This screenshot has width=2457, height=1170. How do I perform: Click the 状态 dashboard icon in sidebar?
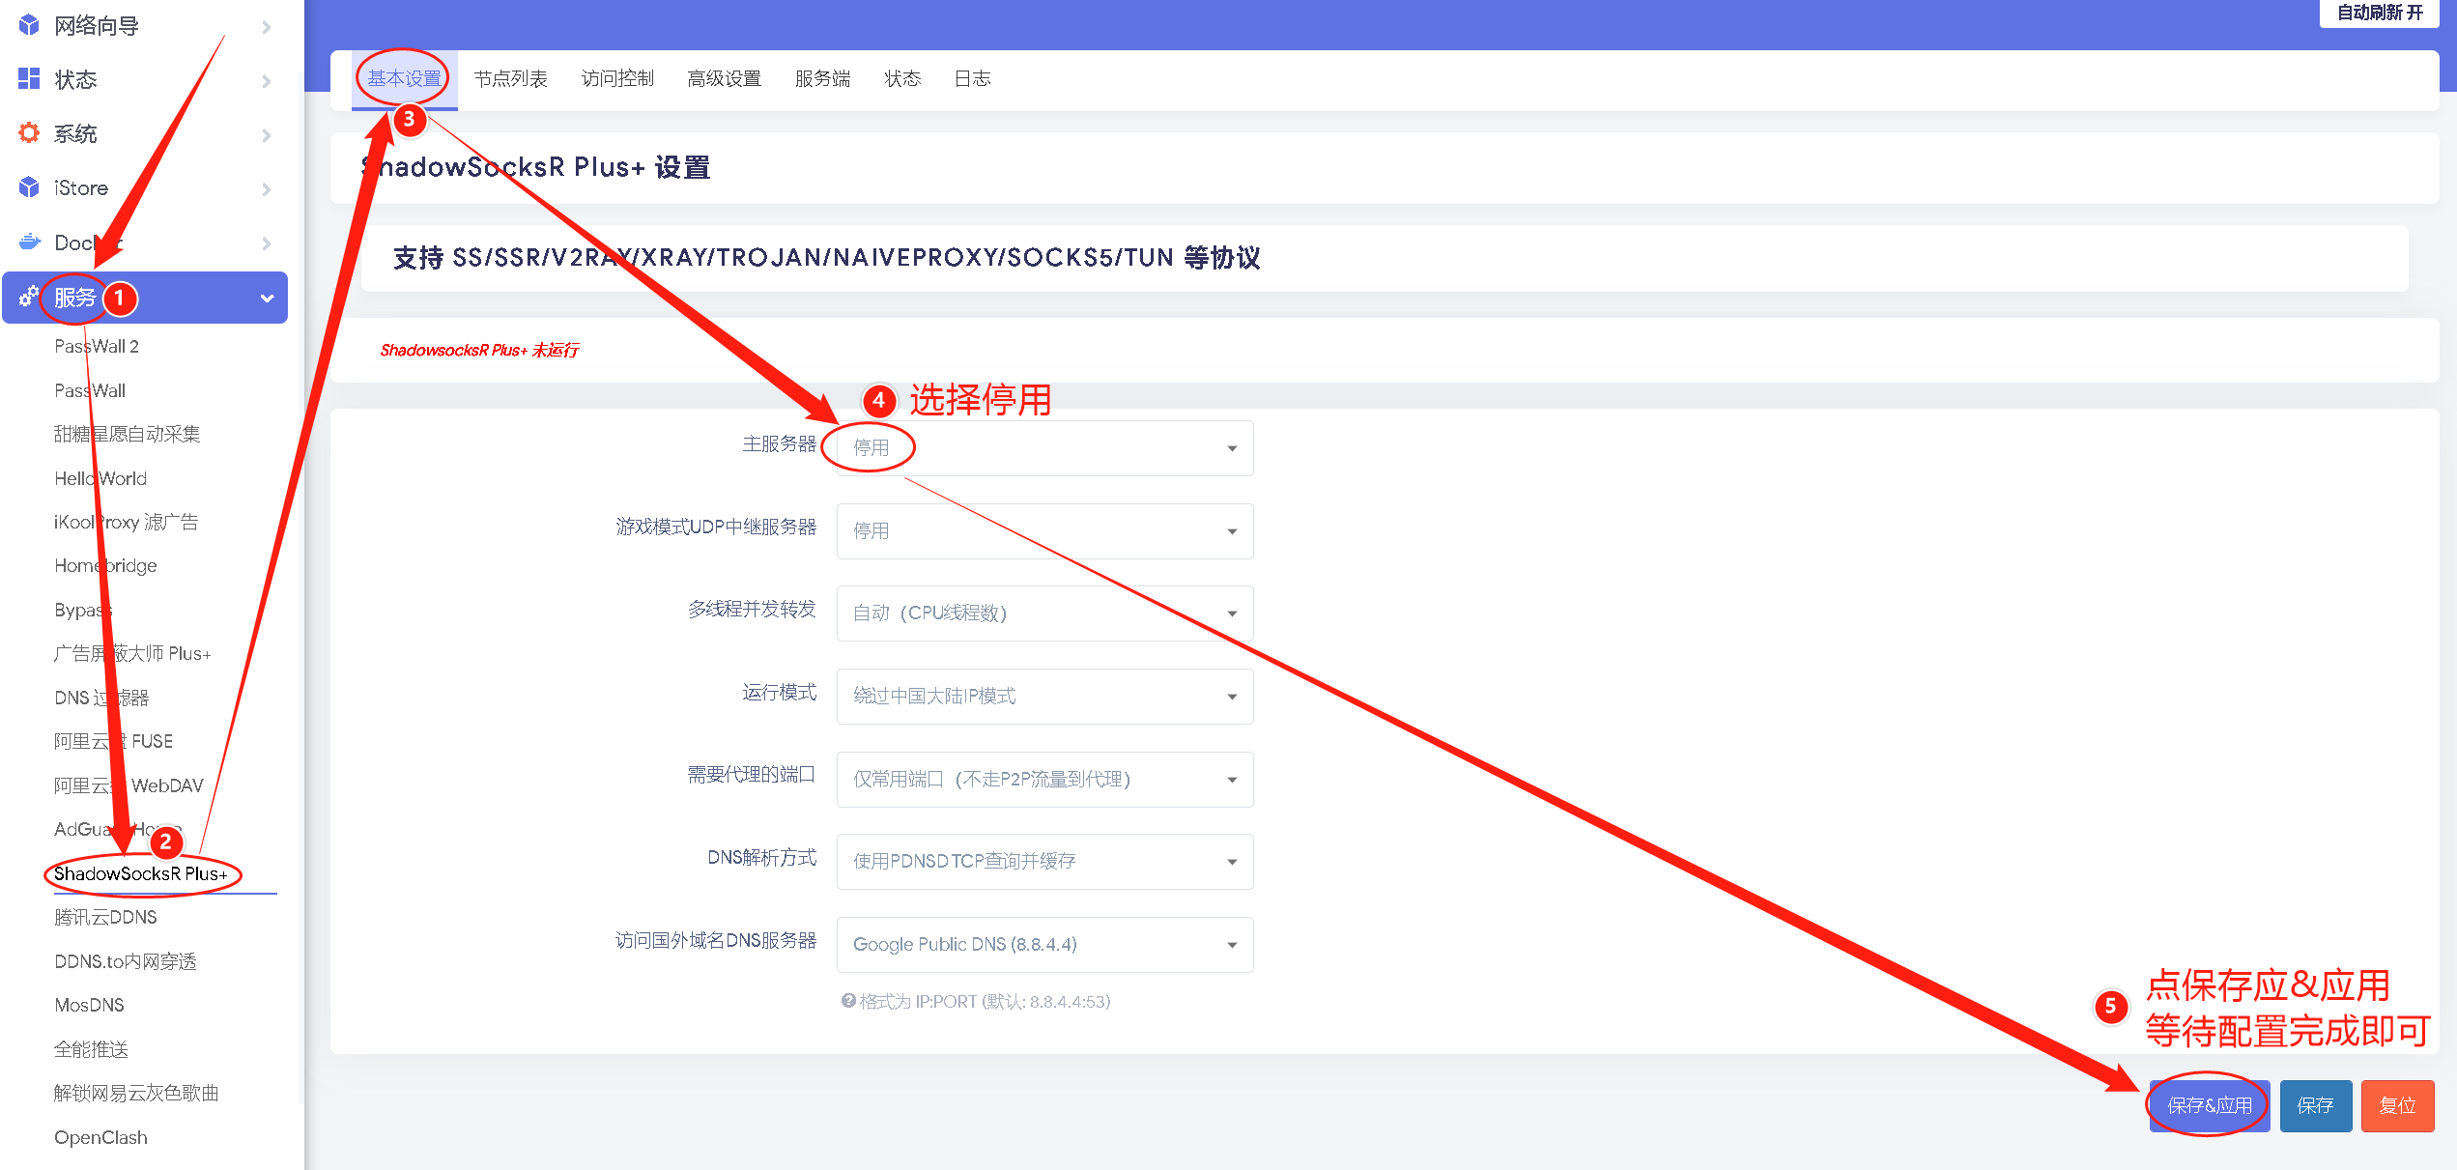click(29, 79)
